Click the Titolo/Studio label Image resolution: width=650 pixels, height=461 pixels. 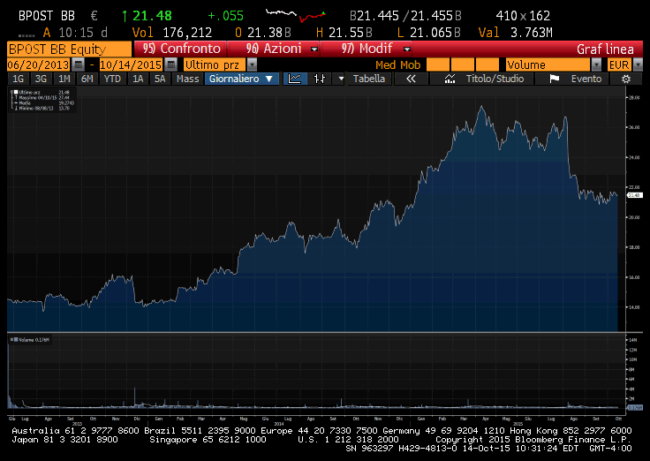(495, 79)
